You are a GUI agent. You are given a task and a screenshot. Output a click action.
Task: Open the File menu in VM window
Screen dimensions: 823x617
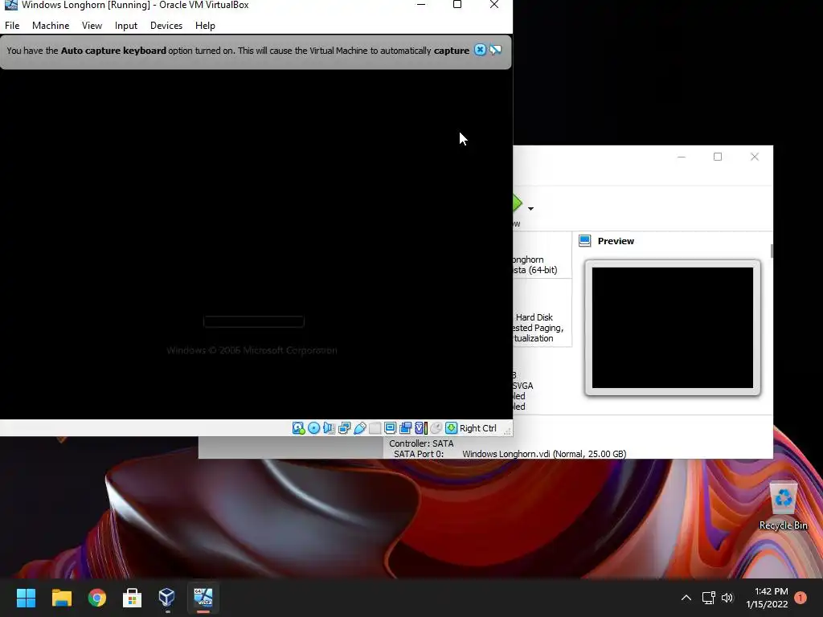click(x=12, y=25)
